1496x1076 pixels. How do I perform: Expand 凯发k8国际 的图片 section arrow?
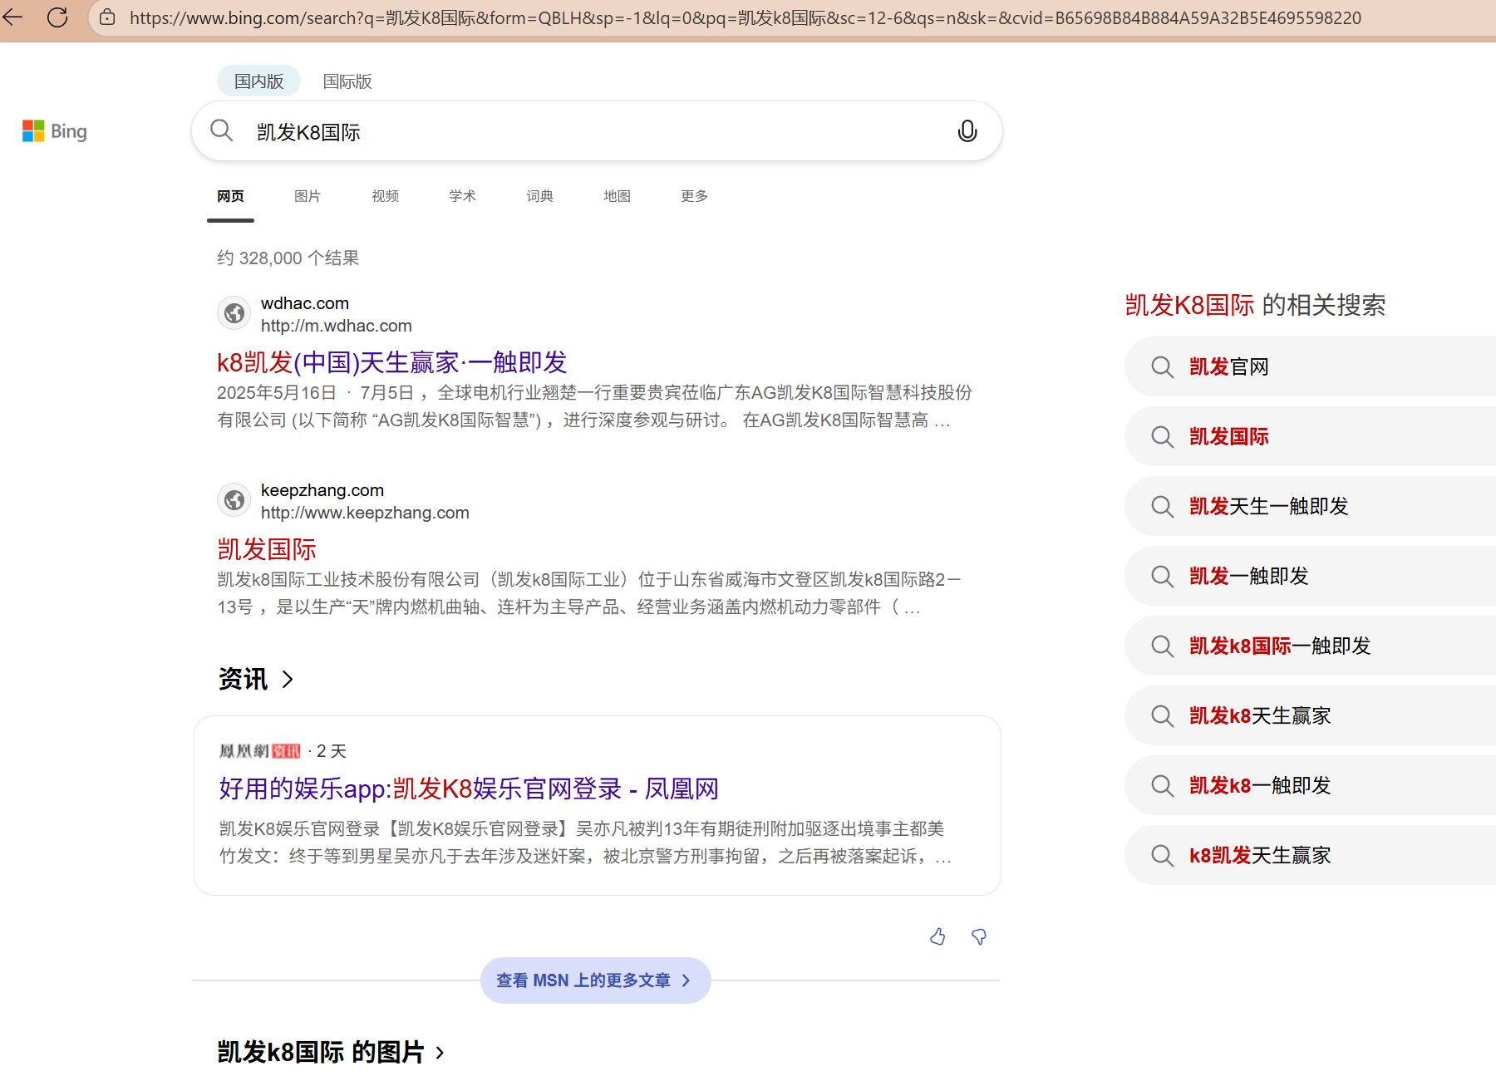(440, 1053)
